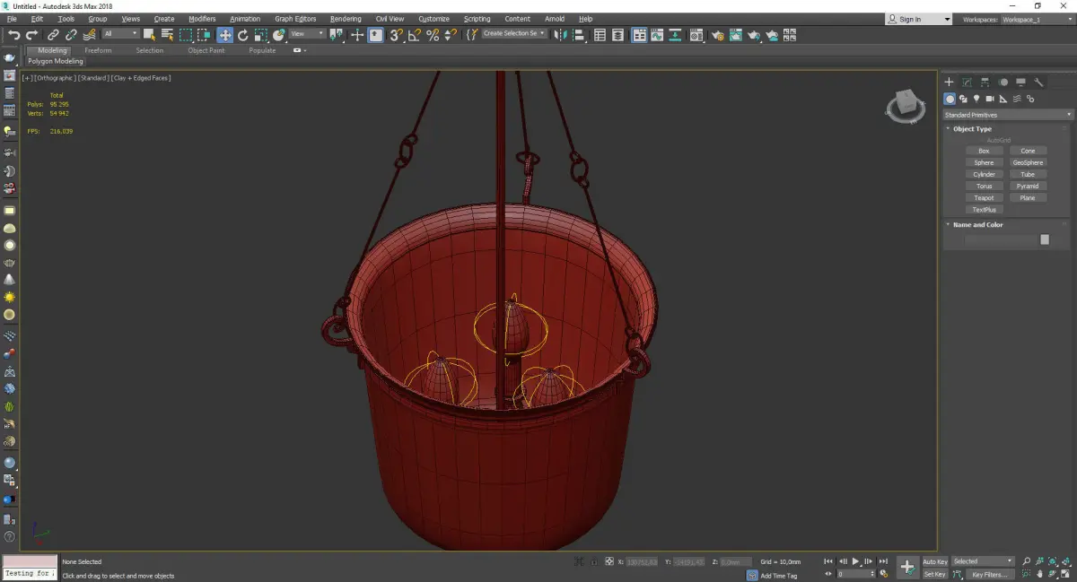
Task: Toggle the Auto Key button
Action: [x=934, y=561]
